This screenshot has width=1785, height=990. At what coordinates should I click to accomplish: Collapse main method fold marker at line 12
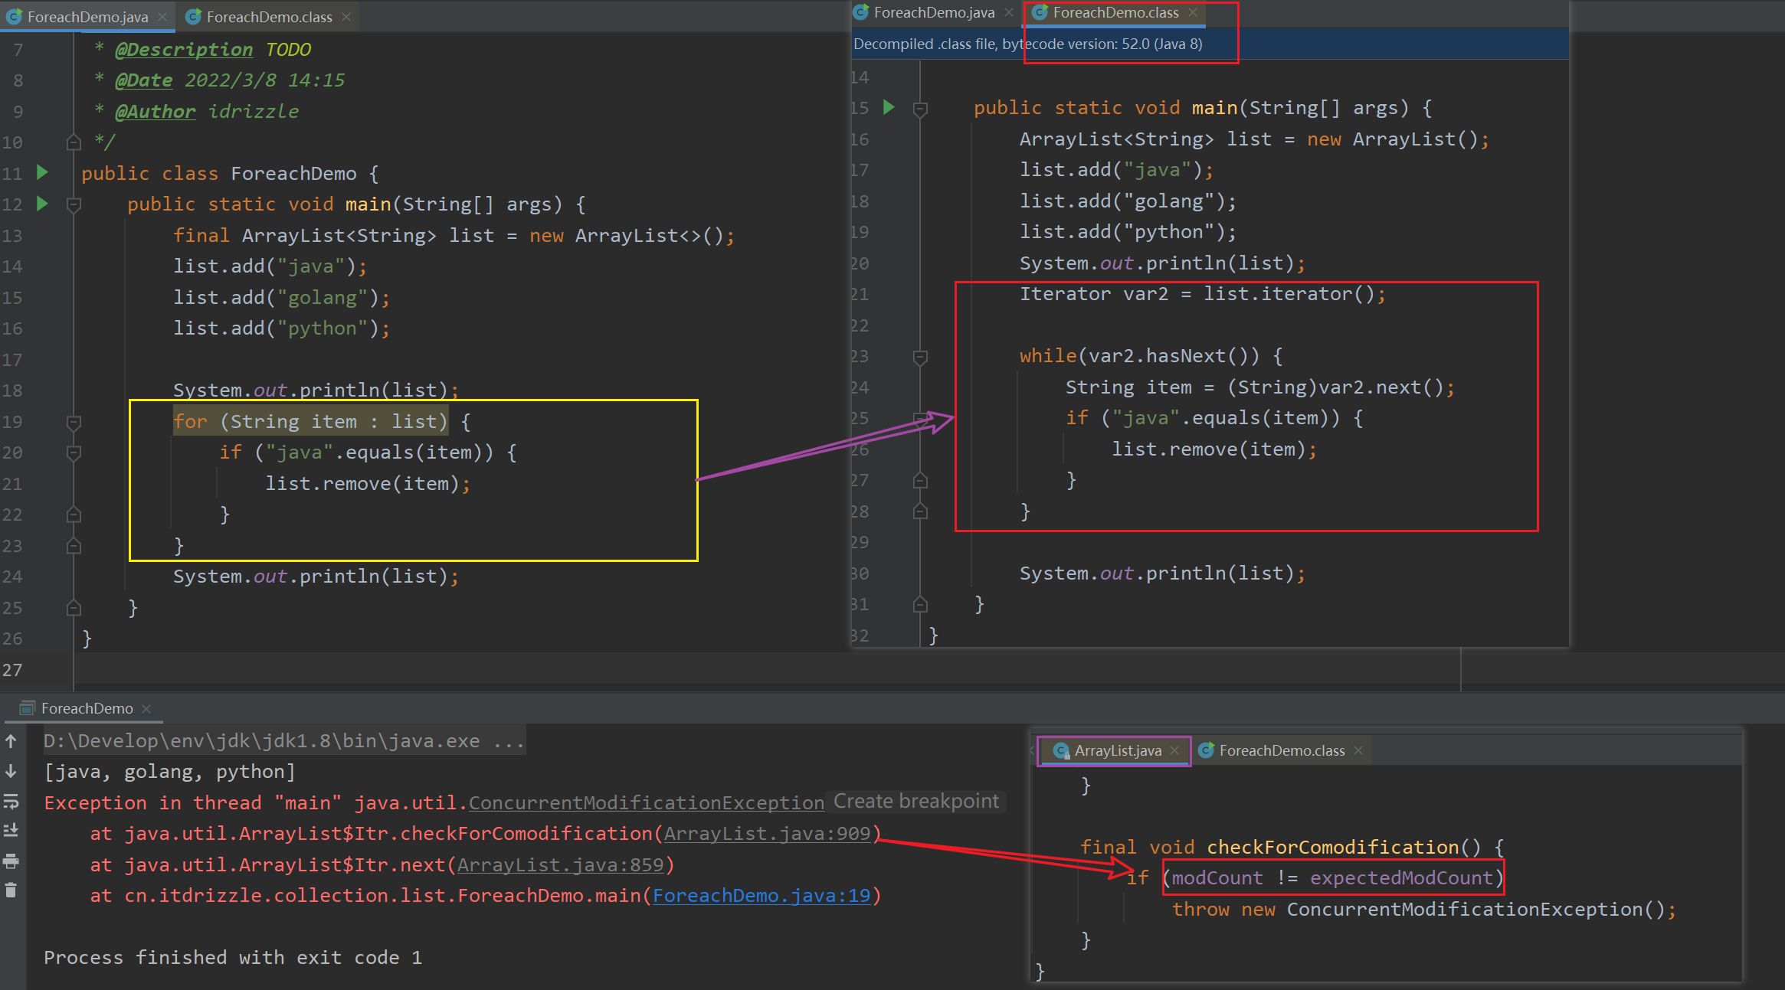[x=74, y=204]
